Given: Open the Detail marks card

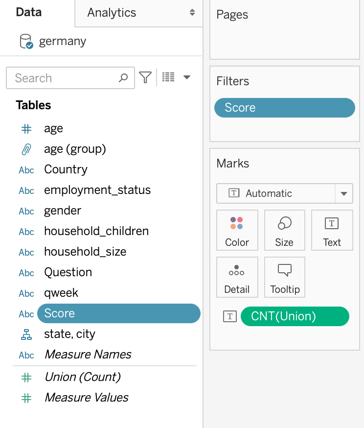Looking at the screenshot, I should (237, 277).
